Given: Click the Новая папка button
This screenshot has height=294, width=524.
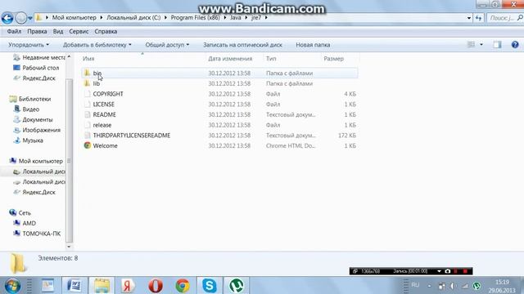Looking at the screenshot, I should pyautogui.click(x=313, y=45).
